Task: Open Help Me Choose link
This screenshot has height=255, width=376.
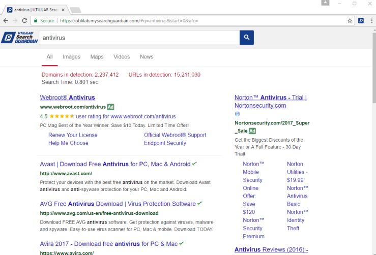Action: click(68, 143)
